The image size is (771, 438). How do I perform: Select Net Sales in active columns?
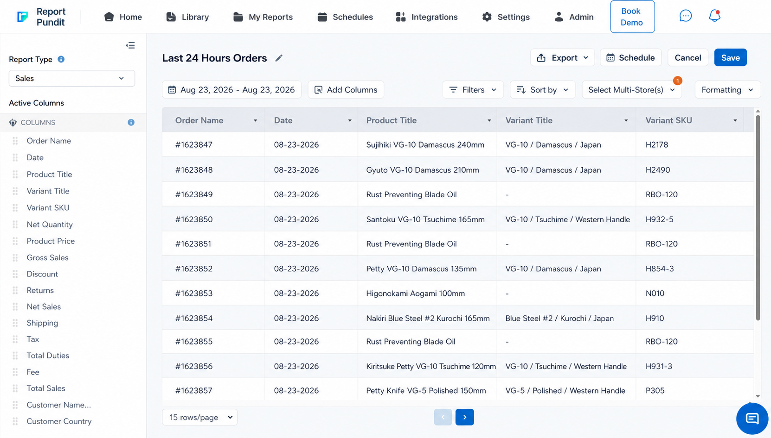[x=44, y=307]
